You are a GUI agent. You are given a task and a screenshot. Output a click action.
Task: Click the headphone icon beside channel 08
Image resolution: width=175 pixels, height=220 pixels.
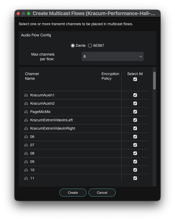26,153
